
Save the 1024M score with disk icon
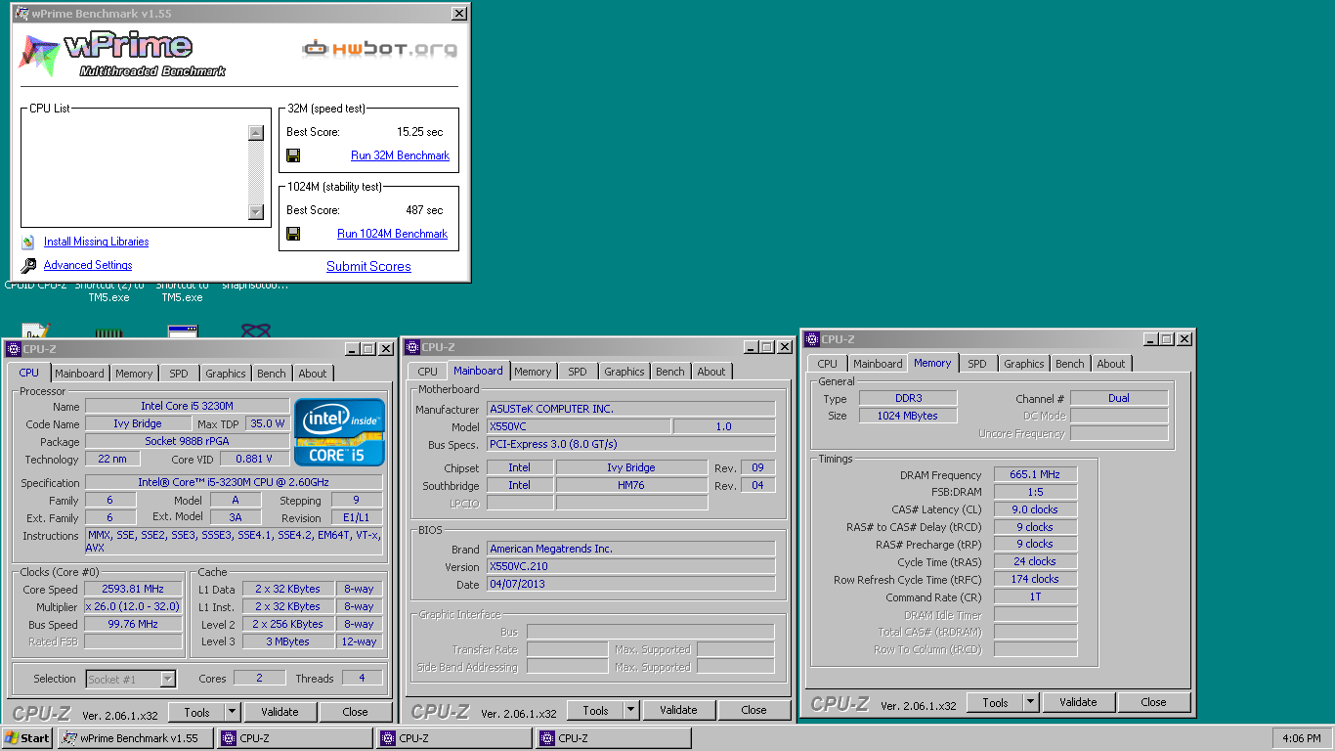(x=293, y=234)
